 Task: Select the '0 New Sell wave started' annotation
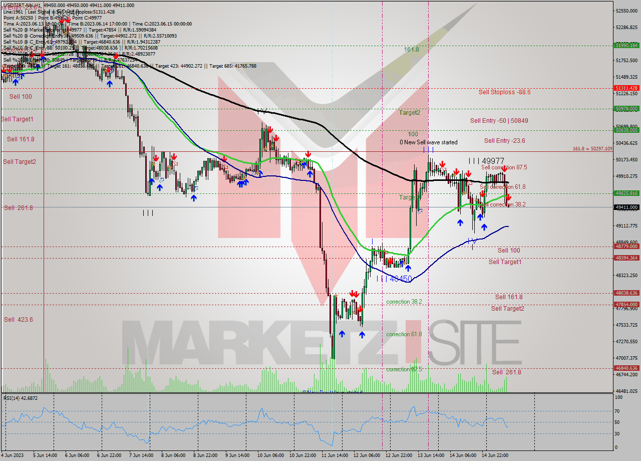tap(428, 142)
